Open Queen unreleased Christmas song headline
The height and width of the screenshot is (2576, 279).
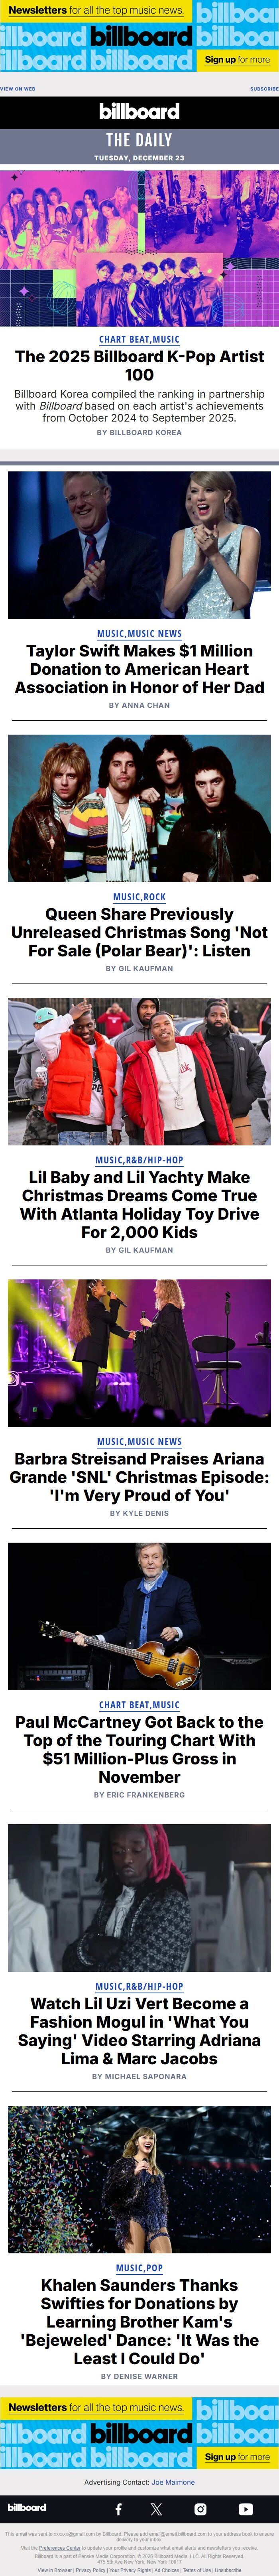coord(139,932)
